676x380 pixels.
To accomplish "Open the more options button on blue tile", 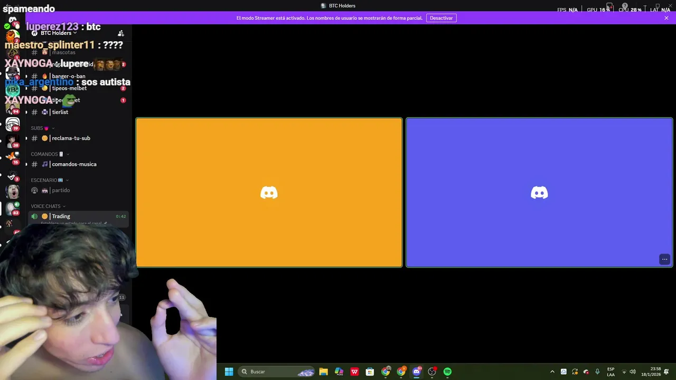I will [x=665, y=259].
